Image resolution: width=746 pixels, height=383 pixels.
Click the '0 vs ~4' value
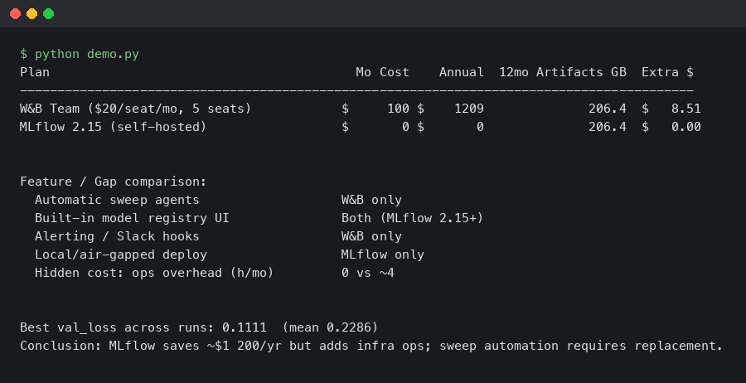[x=368, y=273]
